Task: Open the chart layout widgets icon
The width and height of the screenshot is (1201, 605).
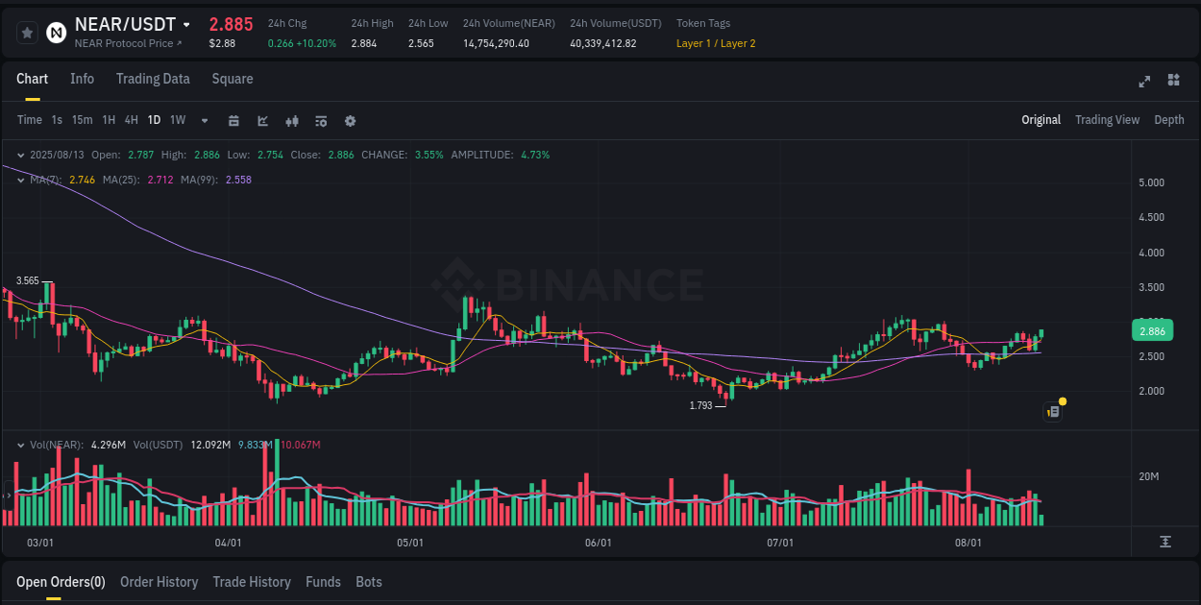Action: click(1173, 82)
